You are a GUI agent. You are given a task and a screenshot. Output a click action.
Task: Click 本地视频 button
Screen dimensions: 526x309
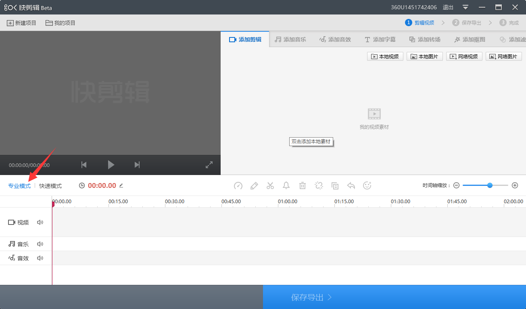tap(385, 56)
